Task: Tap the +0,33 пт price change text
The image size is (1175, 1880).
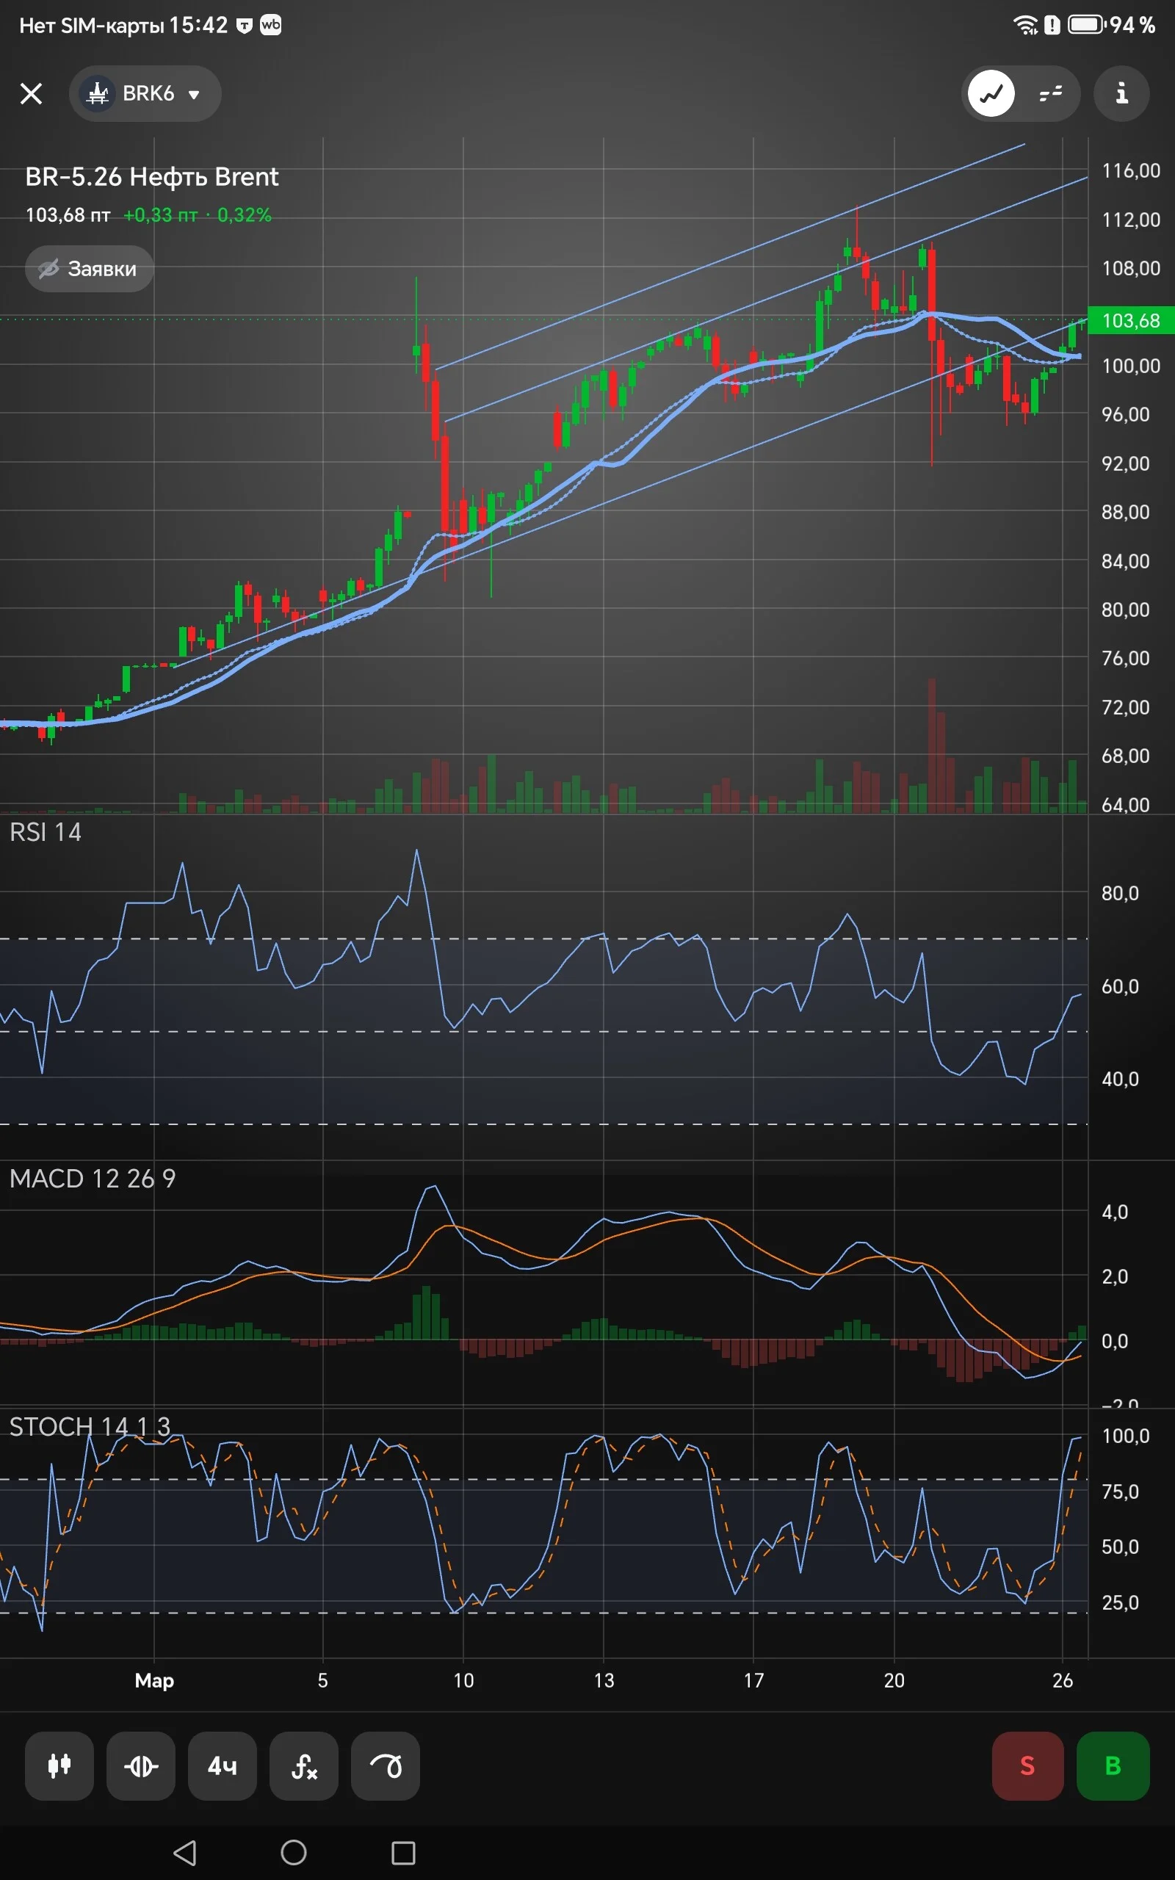Action: pyautogui.click(x=161, y=215)
